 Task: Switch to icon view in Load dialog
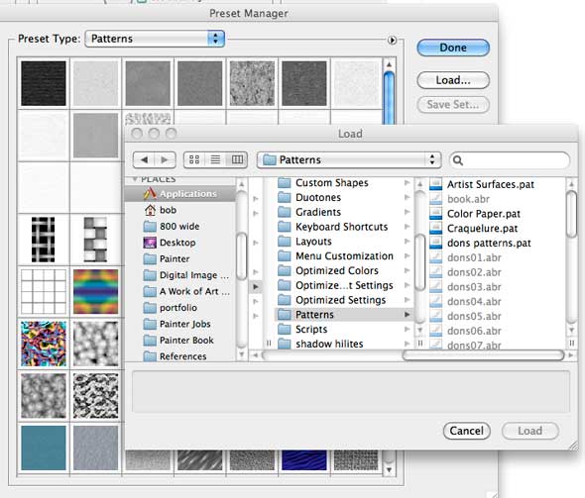[194, 160]
